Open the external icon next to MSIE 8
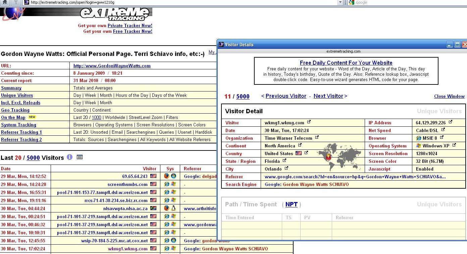Image resolution: width=467 pixels, height=254 pixels. [x=442, y=138]
